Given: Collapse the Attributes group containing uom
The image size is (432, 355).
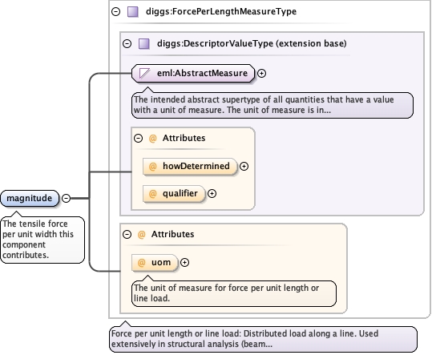Looking at the screenshot, I should 127,234.
